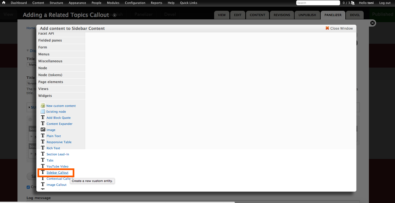Click the Sidebar Callout link
395x203 pixels.
click(57, 173)
